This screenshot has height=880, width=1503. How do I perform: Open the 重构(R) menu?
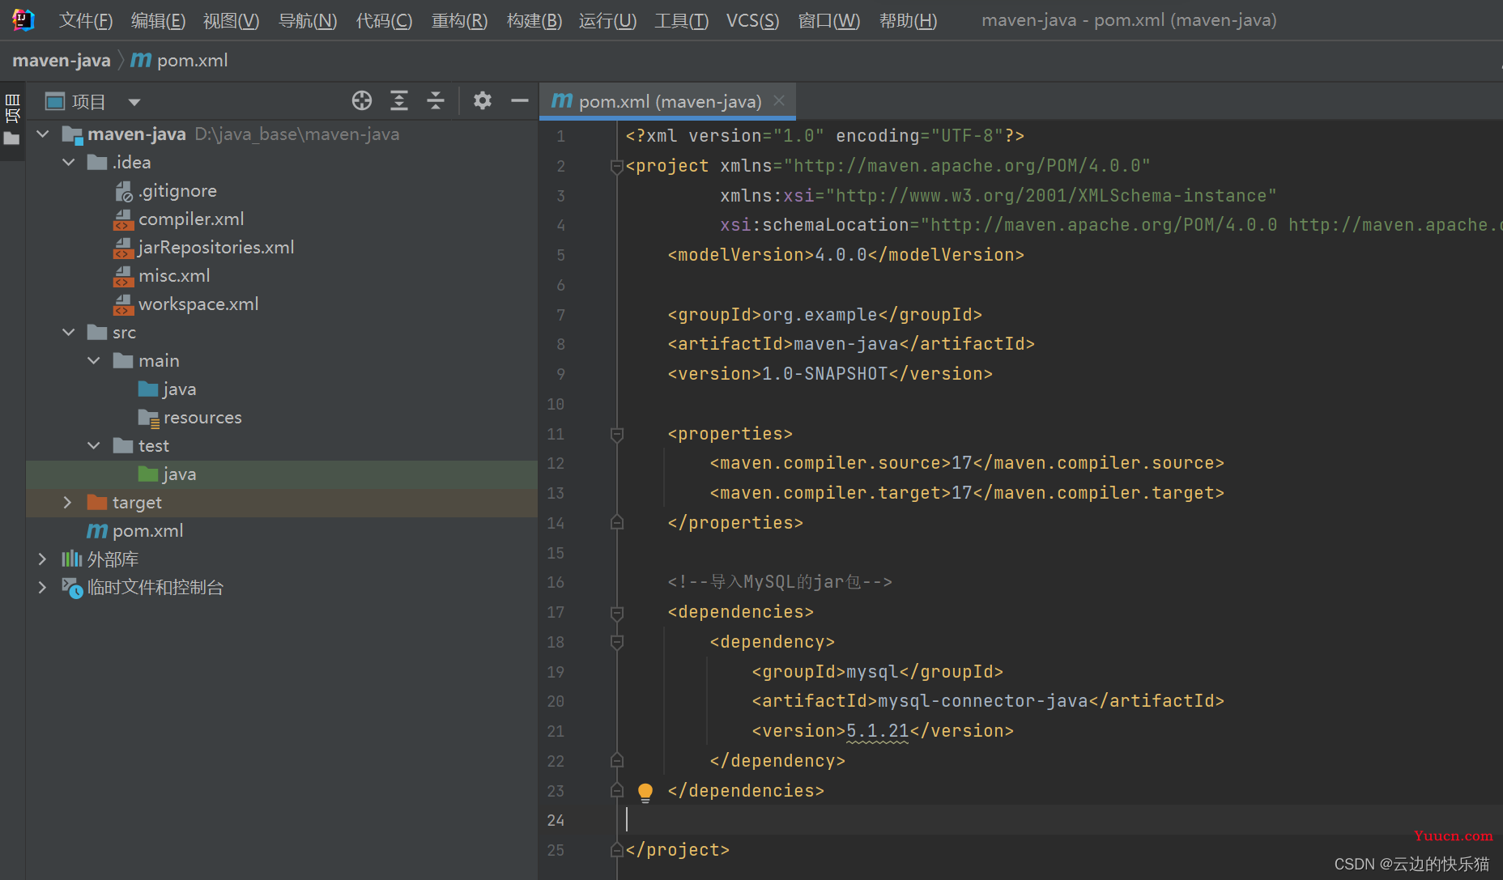click(x=459, y=20)
